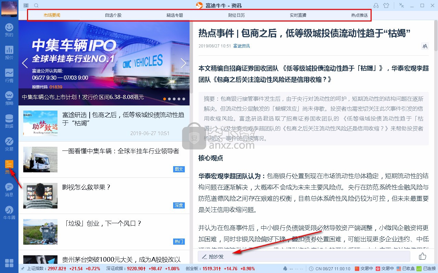This screenshot has height=273, width=438.
Task: Click the truck thumbnail of 中集车辆 article
Action: 40,159
